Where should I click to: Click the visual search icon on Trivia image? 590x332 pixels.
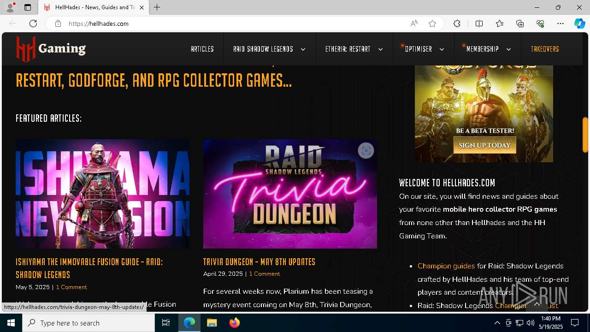(x=366, y=150)
